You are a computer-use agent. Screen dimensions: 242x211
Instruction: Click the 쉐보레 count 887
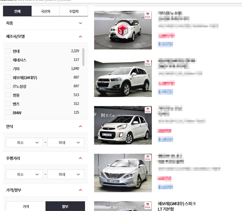(x=76, y=77)
